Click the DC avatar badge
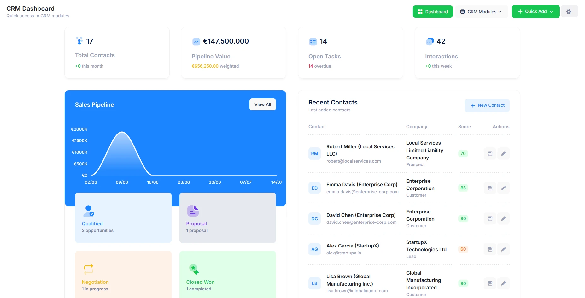Image resolution: width=585 pixels, height=298 pixels. tap(314, 219)
